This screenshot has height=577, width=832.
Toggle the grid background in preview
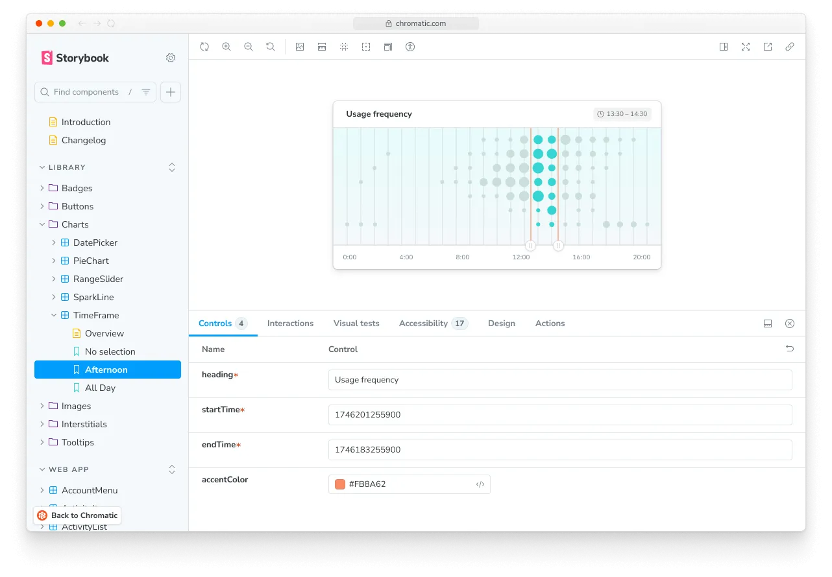344,47
